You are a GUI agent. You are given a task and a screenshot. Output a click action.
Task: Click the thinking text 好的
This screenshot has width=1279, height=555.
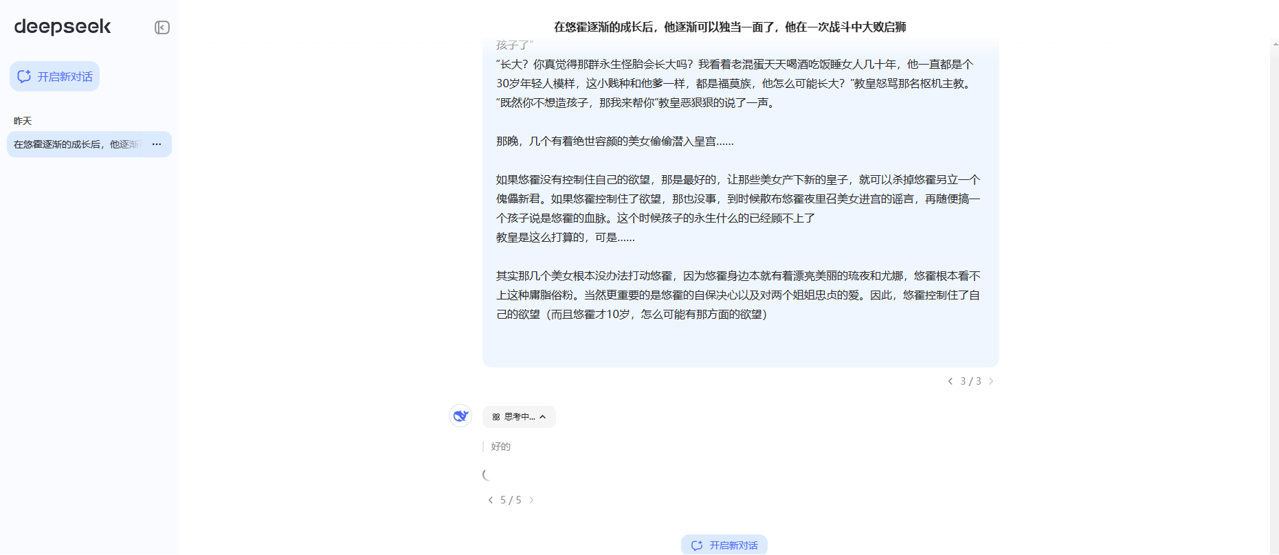pyautogui.click(x=500, y=446)
